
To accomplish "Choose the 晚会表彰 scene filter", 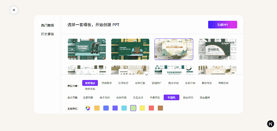I will click(x=90, y=89).
